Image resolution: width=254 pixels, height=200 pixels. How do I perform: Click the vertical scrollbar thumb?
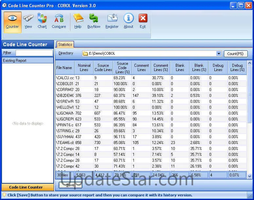pos(249,94)
